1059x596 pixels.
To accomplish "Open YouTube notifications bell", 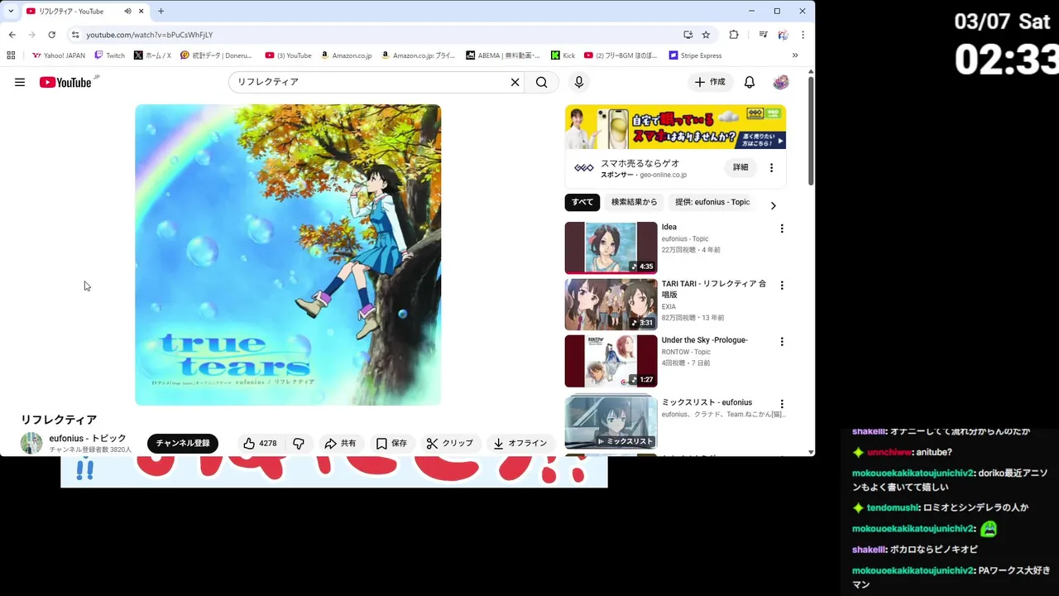I will (x=749, y=82).
